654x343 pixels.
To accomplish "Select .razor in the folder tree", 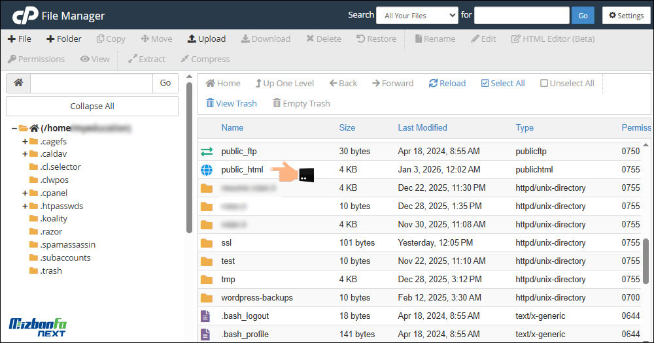I will coord(51,232).
